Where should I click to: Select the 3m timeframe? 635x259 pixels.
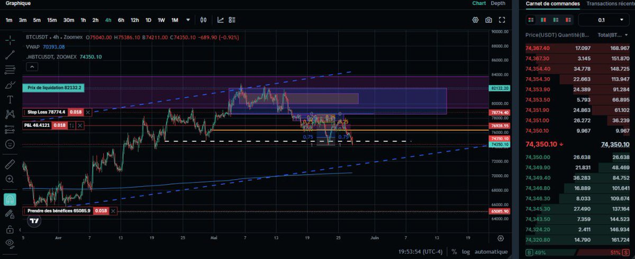pyautogui.click(x=23, y=20)
